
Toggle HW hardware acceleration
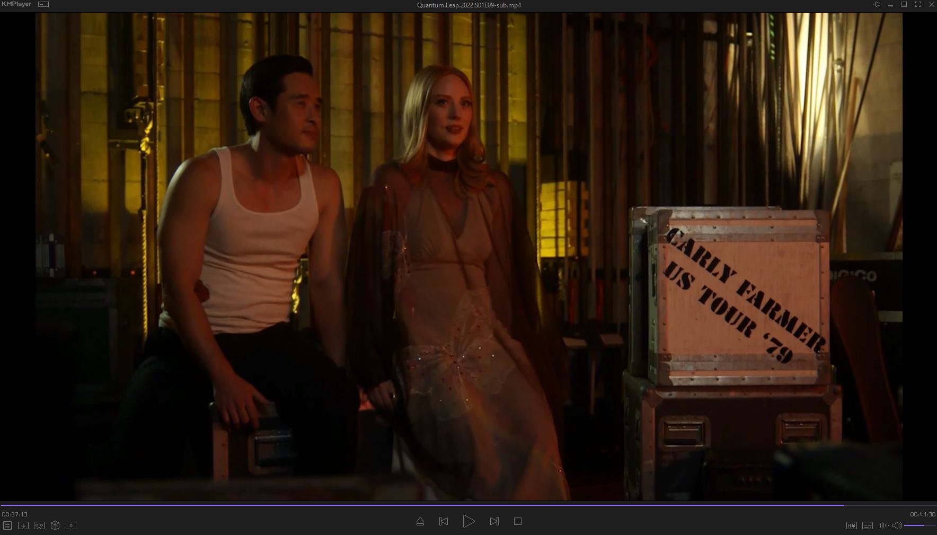click(851, 525)
